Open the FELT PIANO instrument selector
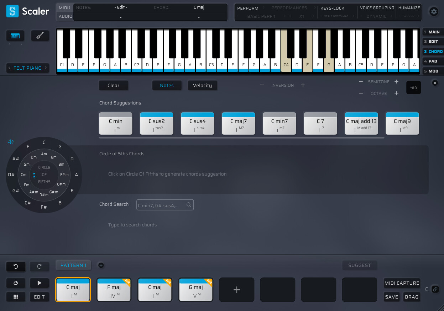The width and height of the screenshot is (444, 311). pos(27,68)
